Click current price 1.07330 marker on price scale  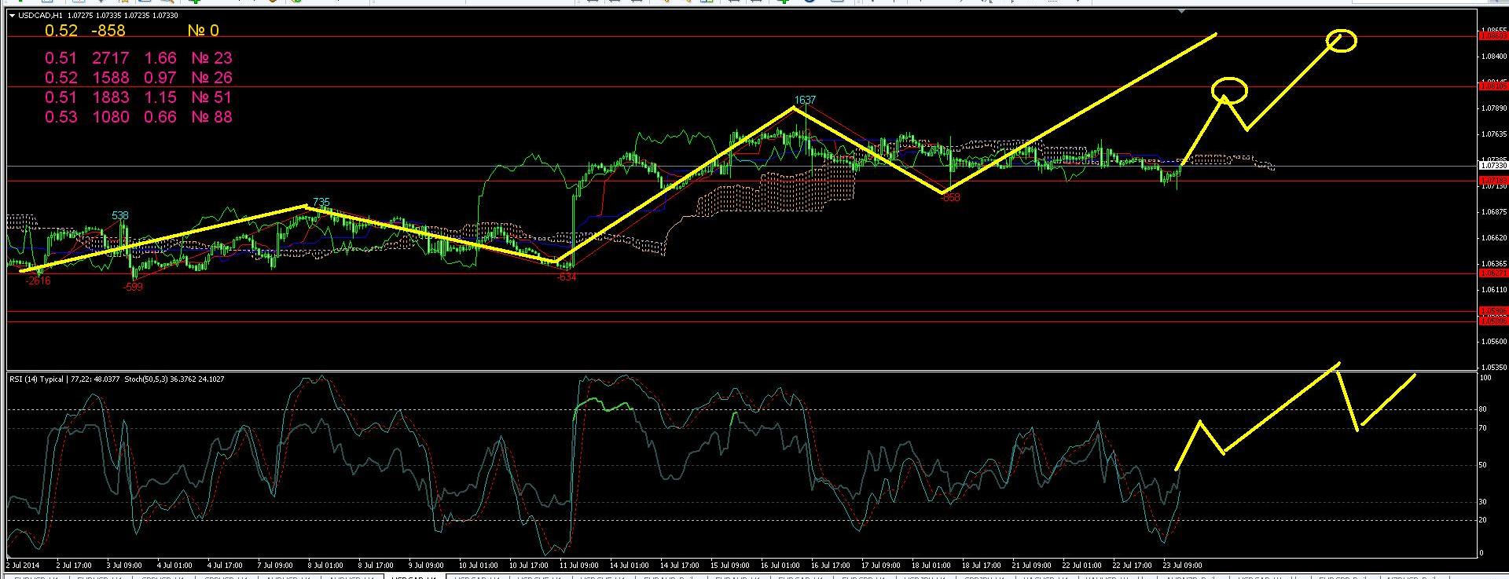click(1494, 166)
